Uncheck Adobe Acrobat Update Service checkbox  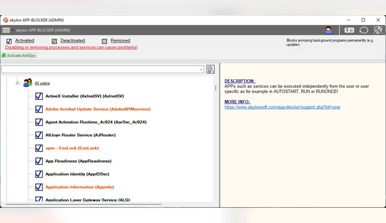(39, 109)
